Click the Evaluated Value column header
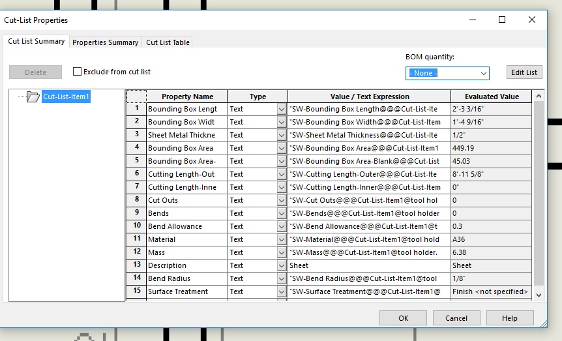The image size is (562, 341). click(x=492, y=96)
